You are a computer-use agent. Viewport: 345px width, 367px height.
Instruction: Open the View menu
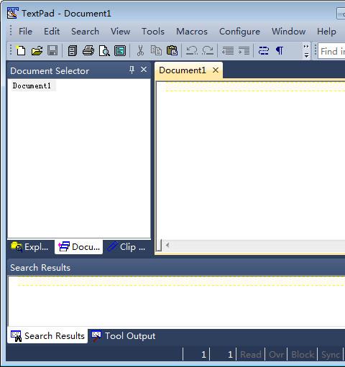point(120,32)
